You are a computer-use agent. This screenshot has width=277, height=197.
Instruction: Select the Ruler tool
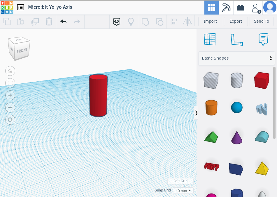[x=236, y=39]
